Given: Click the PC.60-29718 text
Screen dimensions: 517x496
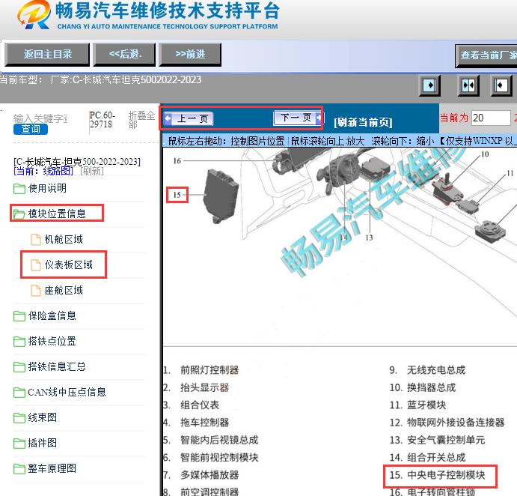Looking at the screenshot, I should [103, 120].
